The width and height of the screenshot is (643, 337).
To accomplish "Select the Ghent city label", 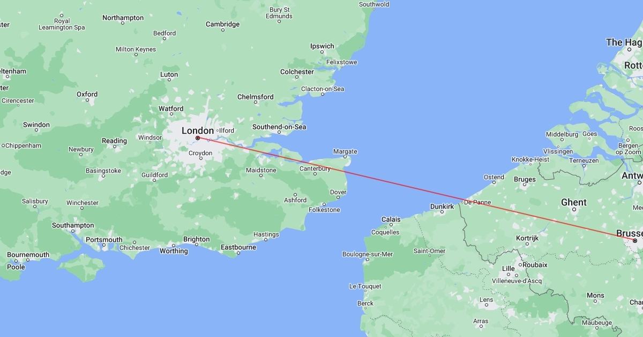I will [x=573, y=202].
